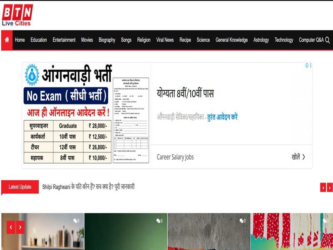Viewport: 333px width, 250px height.
Task: Open the Education menu item
Action: tap(39, 40)
